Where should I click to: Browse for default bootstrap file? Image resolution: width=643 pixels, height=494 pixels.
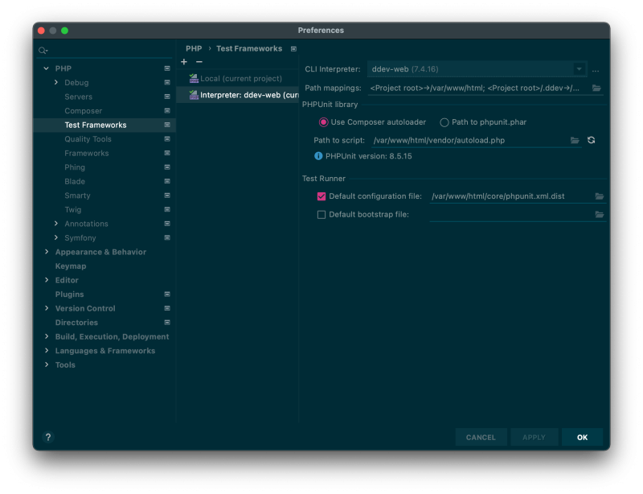[600, 214]
